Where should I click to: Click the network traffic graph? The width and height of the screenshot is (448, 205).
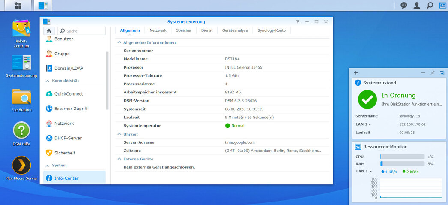point(411,188)
